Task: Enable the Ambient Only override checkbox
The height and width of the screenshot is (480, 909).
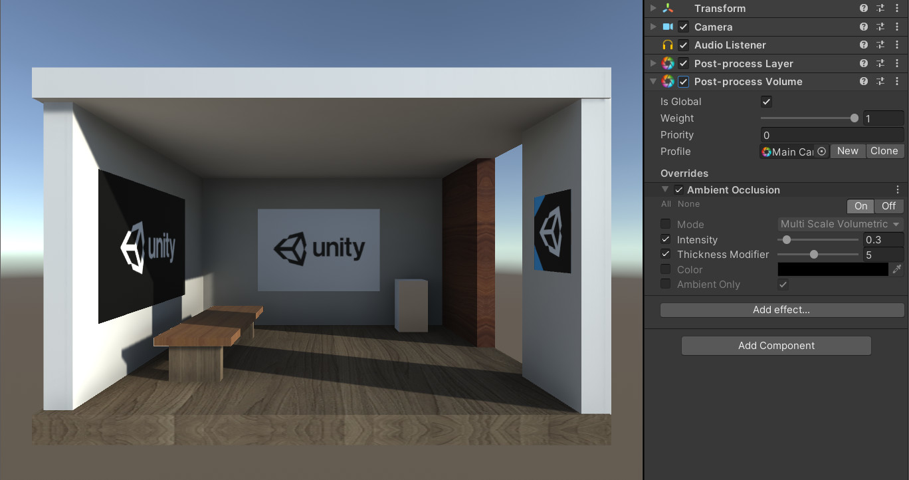Action: point(666,284)
